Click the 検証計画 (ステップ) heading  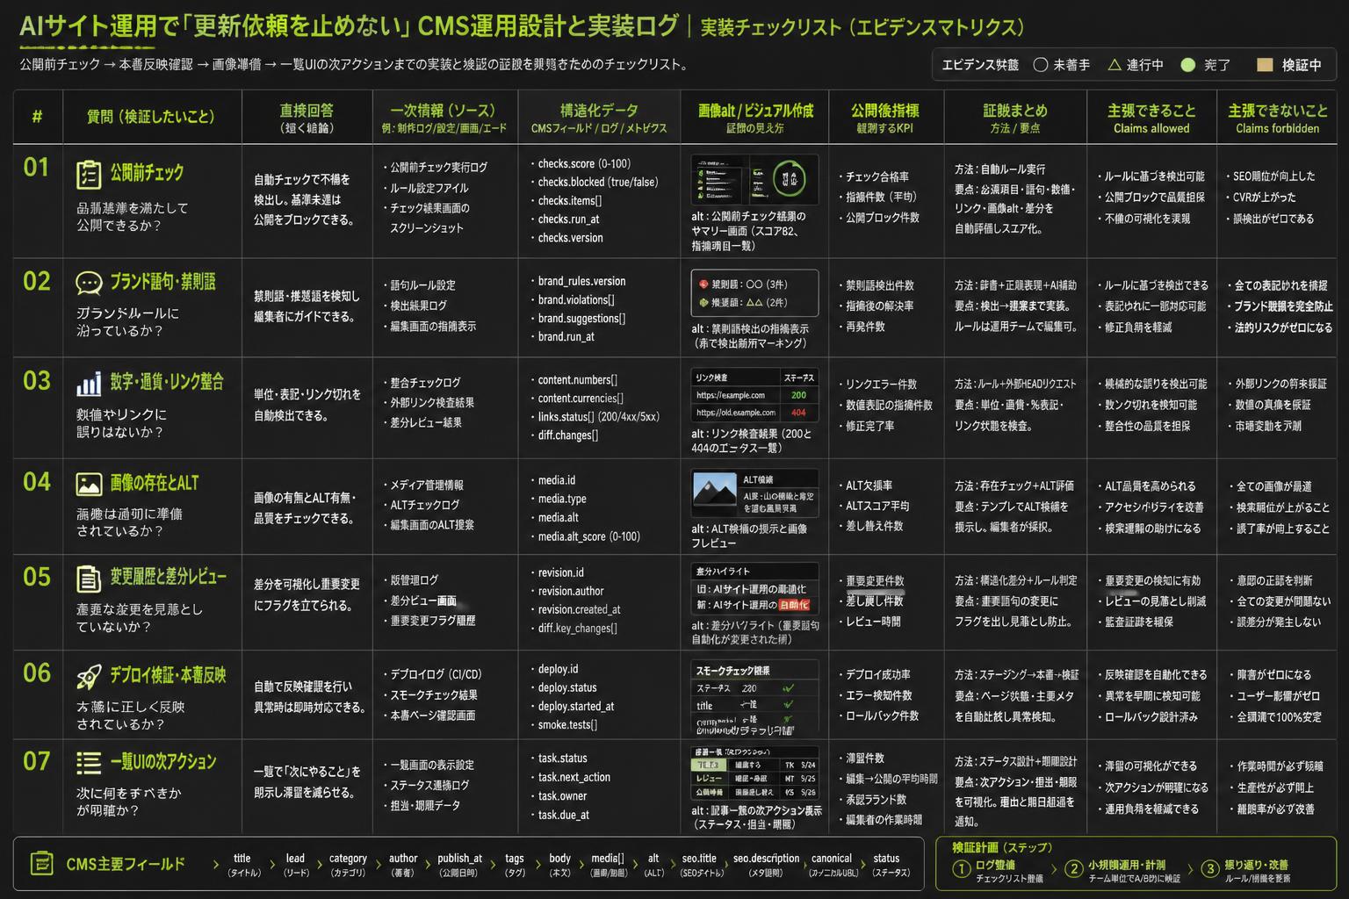pyautogui.click(x=1001, y=847)
